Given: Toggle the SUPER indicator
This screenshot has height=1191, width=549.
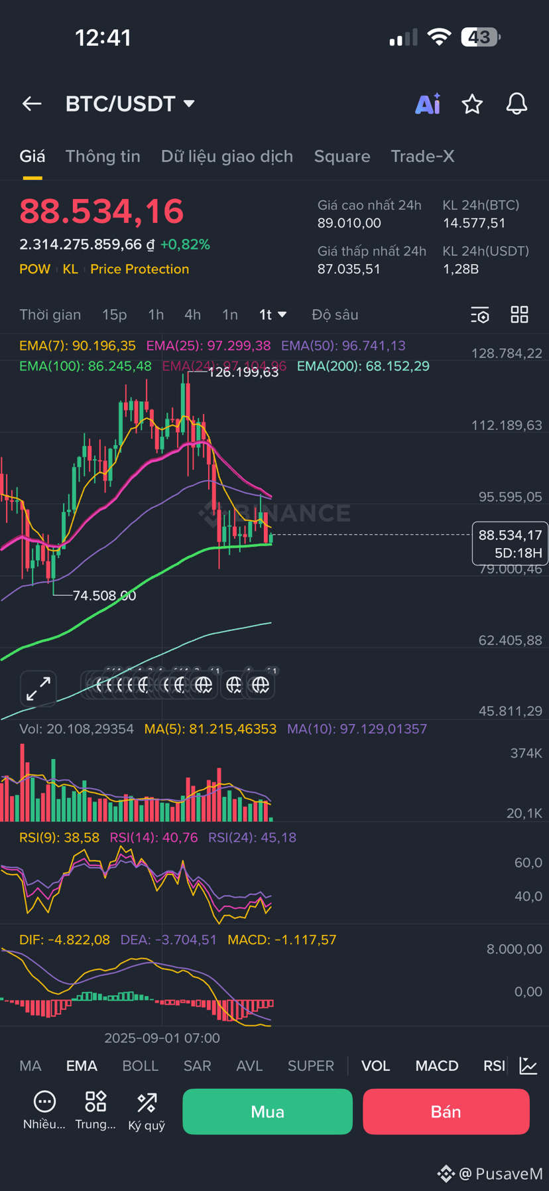Looking at the screenshot, I should point(311,1066).
